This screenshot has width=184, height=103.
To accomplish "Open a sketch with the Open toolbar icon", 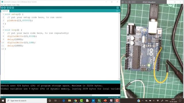I will [10, 8].
